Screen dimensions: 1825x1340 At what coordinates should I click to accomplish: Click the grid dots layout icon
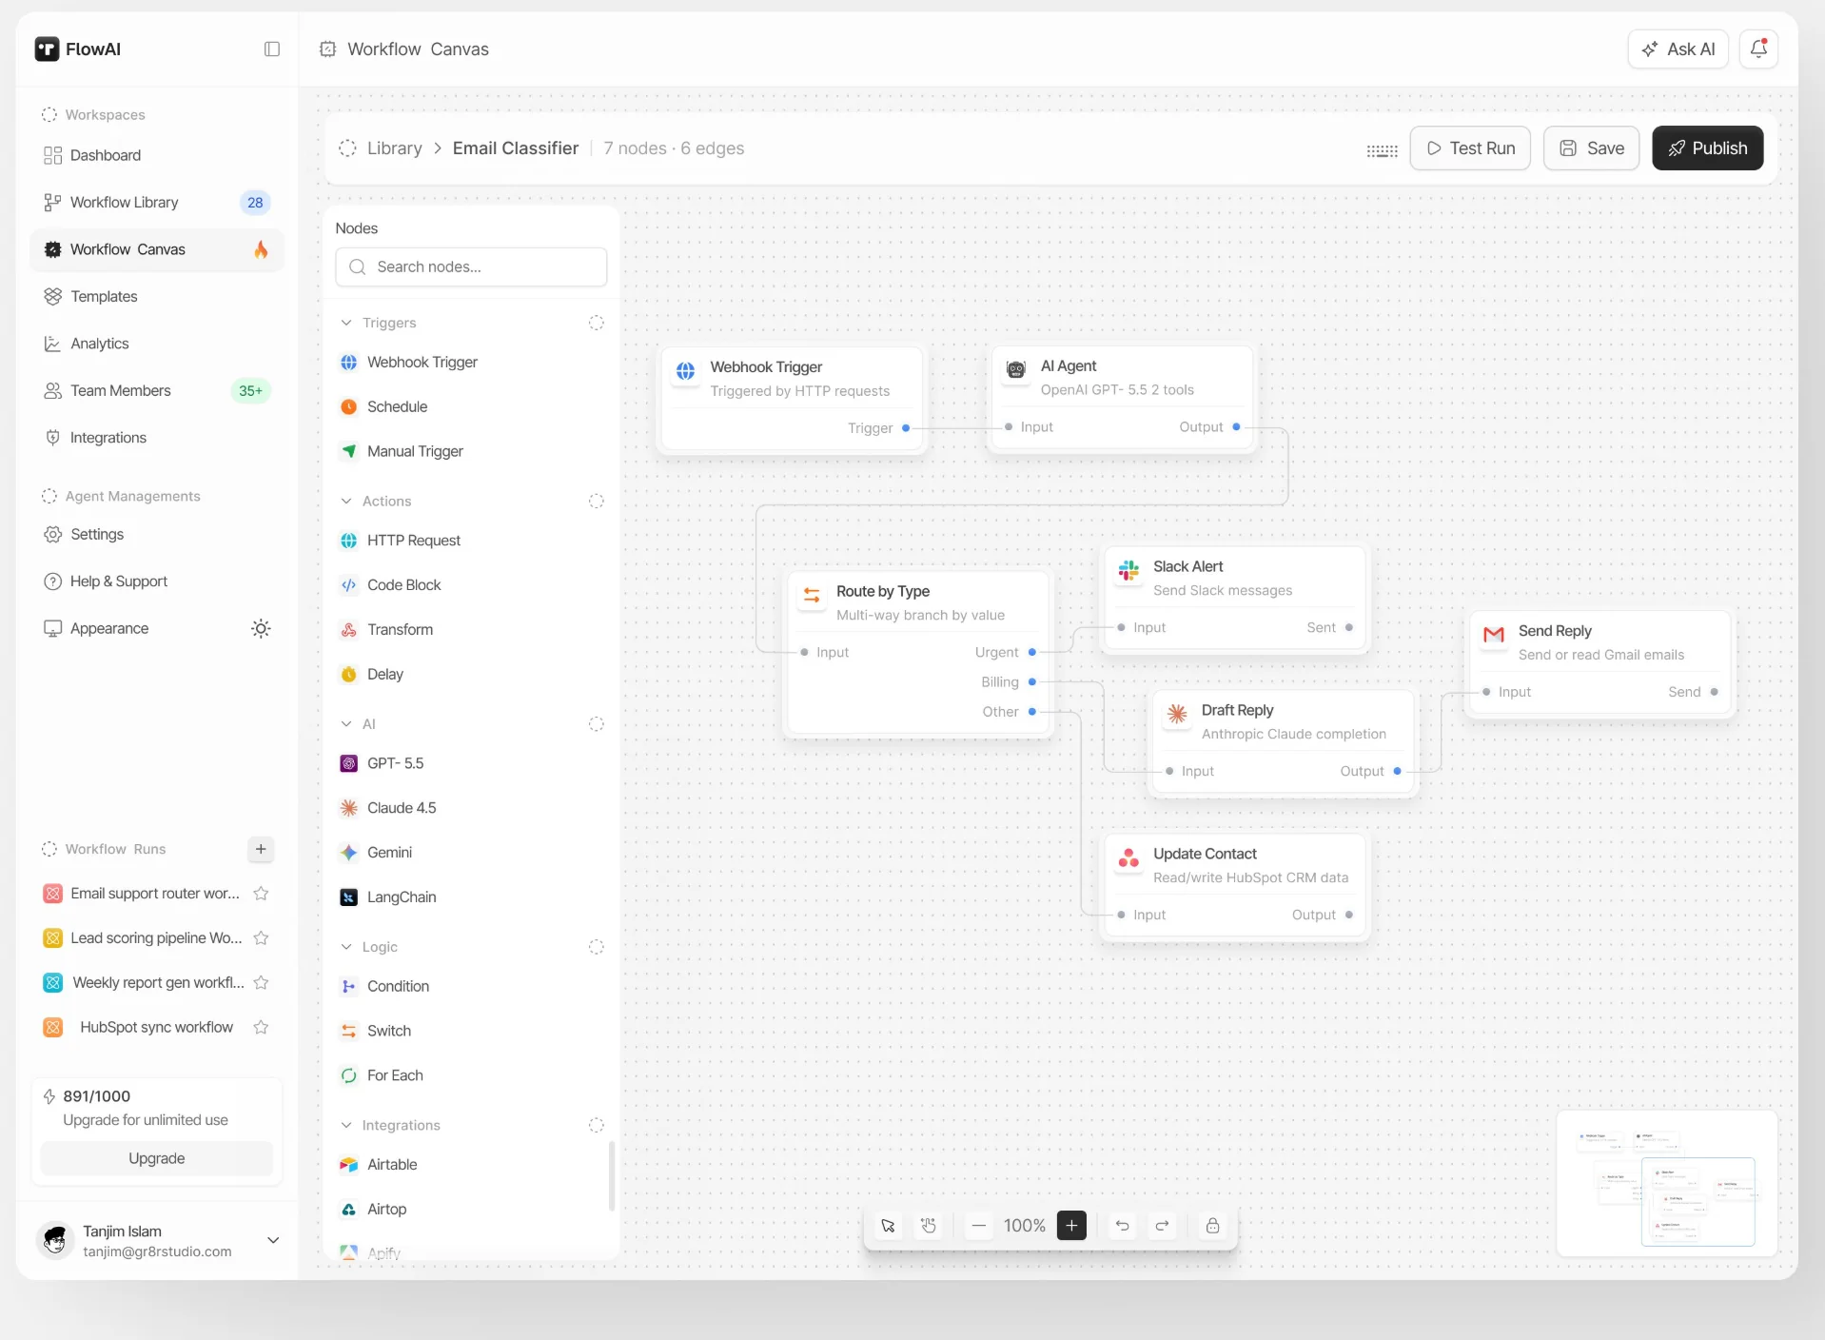pos(1382,150)
